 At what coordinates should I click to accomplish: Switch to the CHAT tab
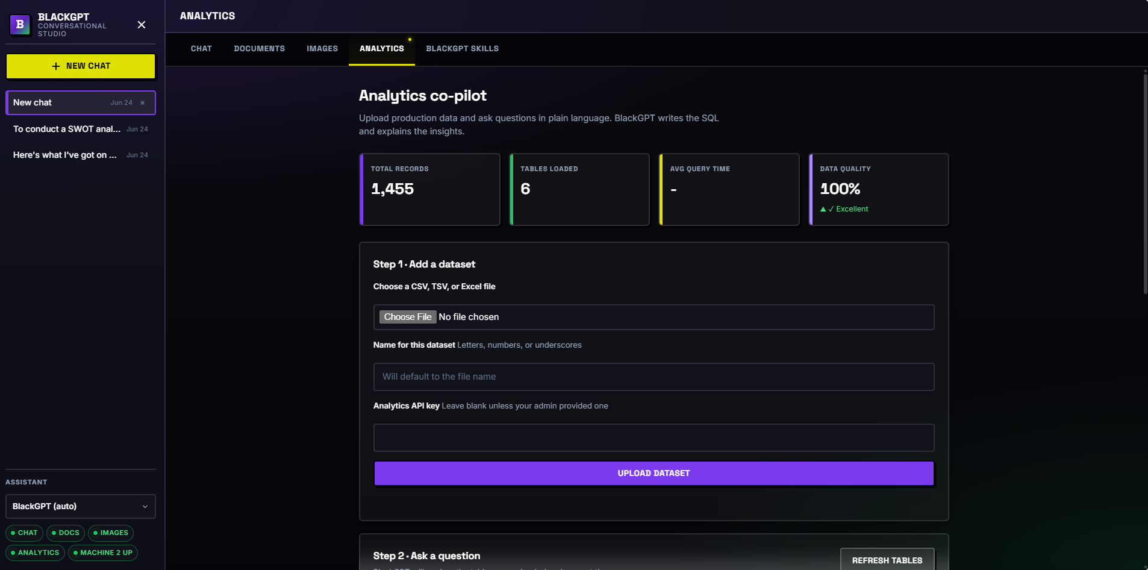(201, 49)
